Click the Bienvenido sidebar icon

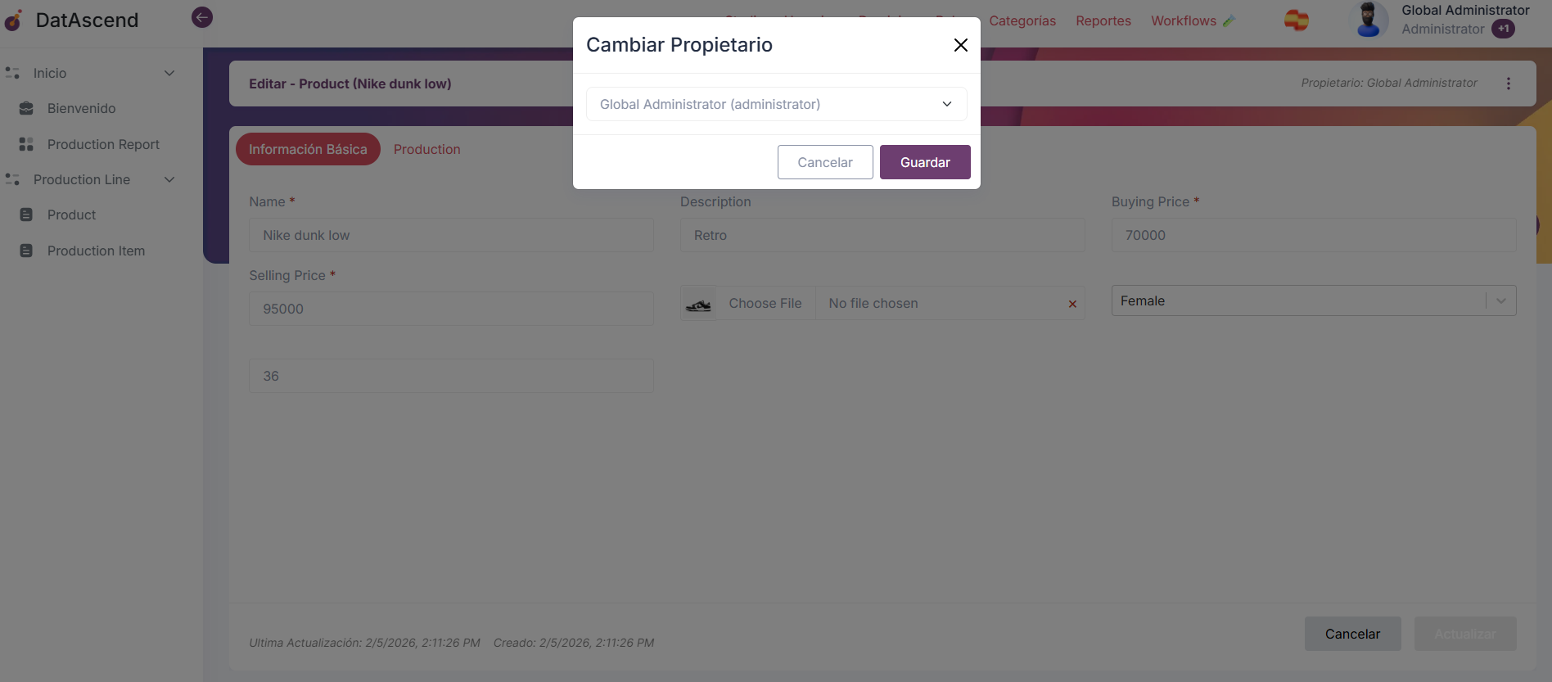pyautogui.click(x=25, y=108)
